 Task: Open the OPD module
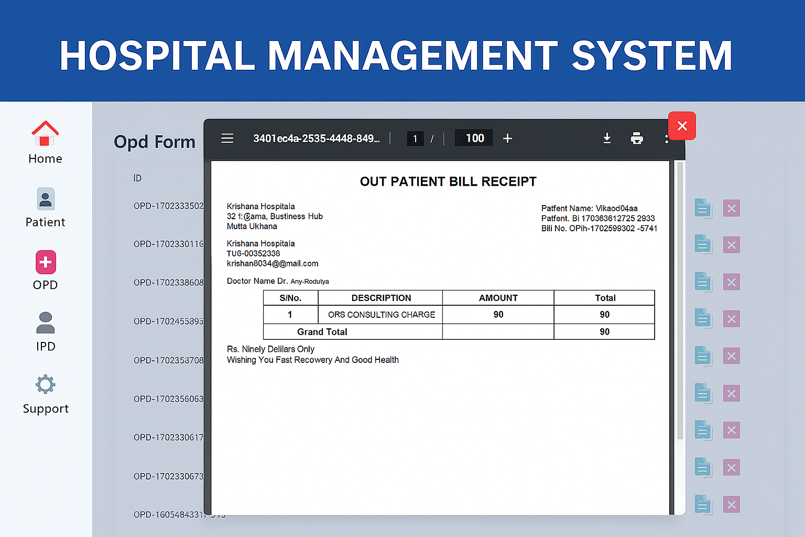pos(46,271)
